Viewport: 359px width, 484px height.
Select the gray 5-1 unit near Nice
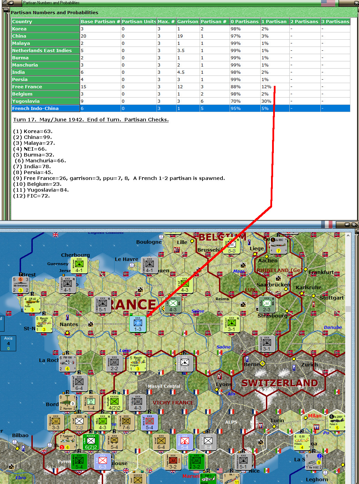coord(243,462)
